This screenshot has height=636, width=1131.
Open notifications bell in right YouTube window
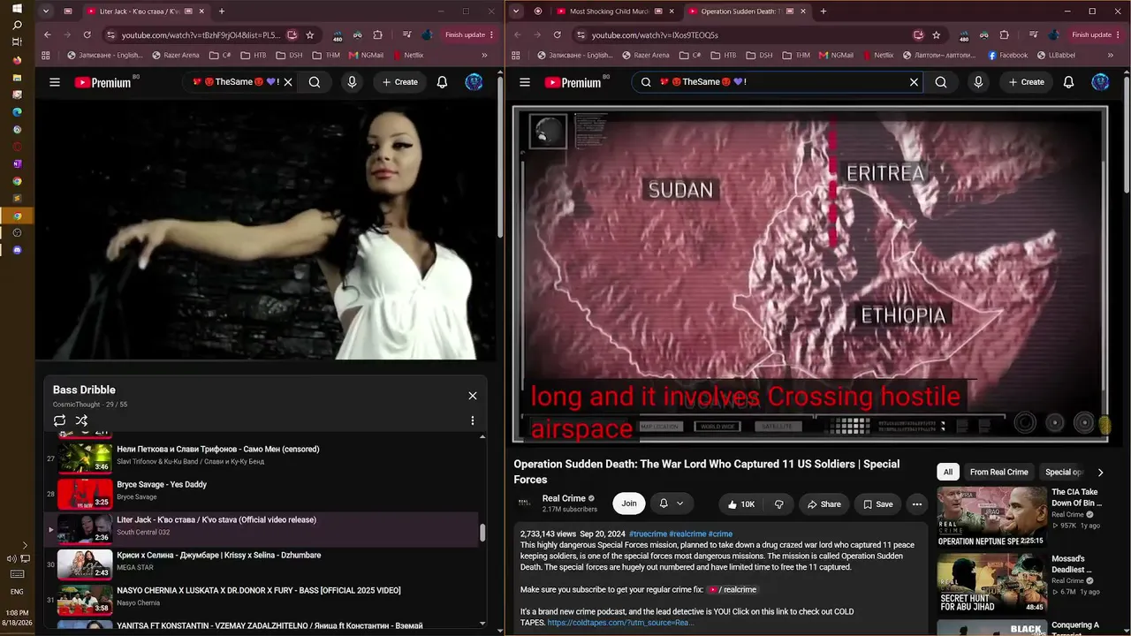[x=1068, y=82]
